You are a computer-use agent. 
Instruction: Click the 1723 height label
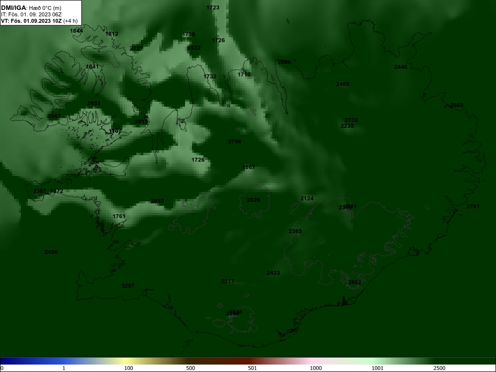(213, 7)
